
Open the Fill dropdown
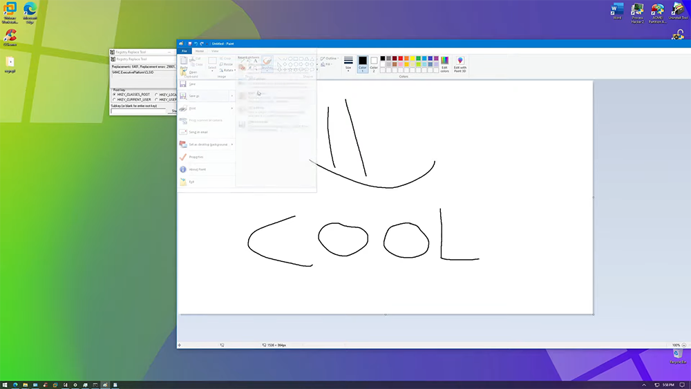pos(327,64)
